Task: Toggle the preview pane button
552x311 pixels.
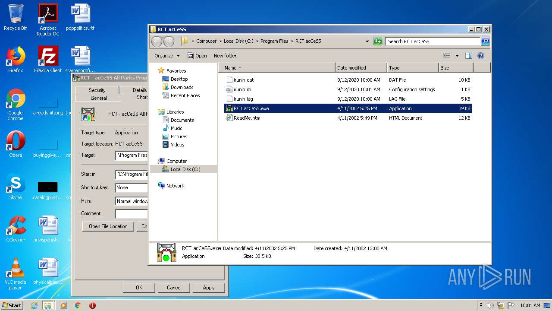Action: [x=469, y=56]
